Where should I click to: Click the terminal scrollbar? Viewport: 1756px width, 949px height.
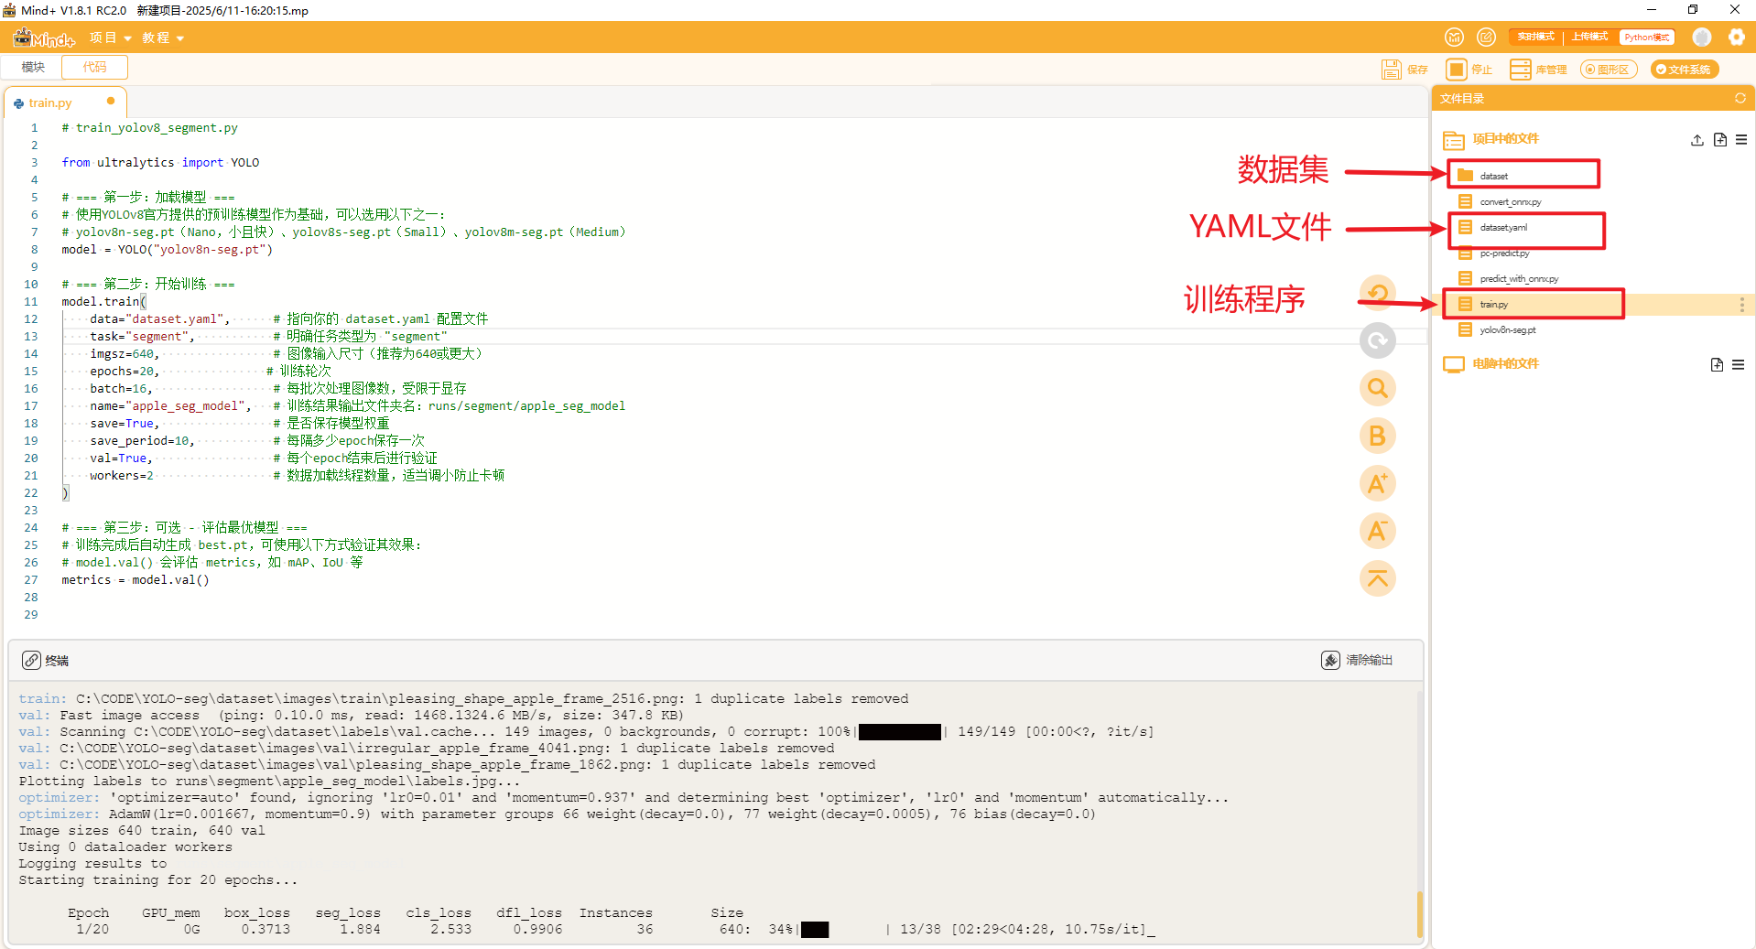pyautogui.click(x=1419, y=913)
